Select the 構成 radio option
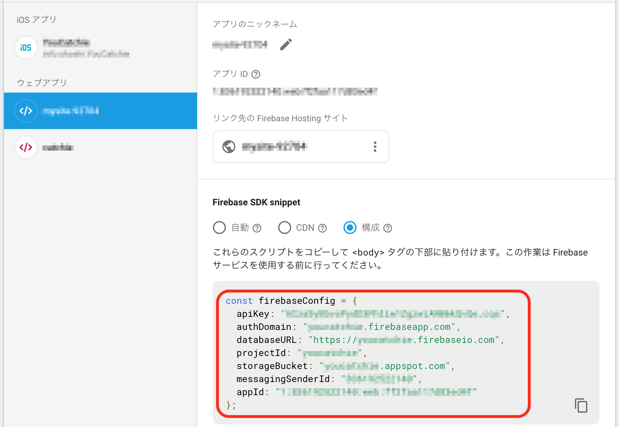The height and width of the screenshot is (427, 619). click(350, 228)
